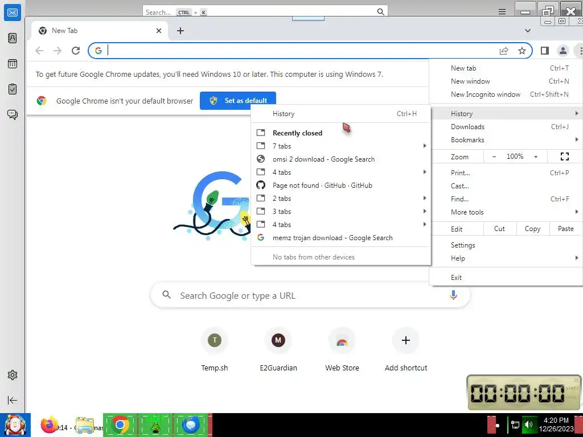Screen dimensions: 583x437
Task: Click the taskbar clock showing 4:20 PM
Action: pos(556,424)
